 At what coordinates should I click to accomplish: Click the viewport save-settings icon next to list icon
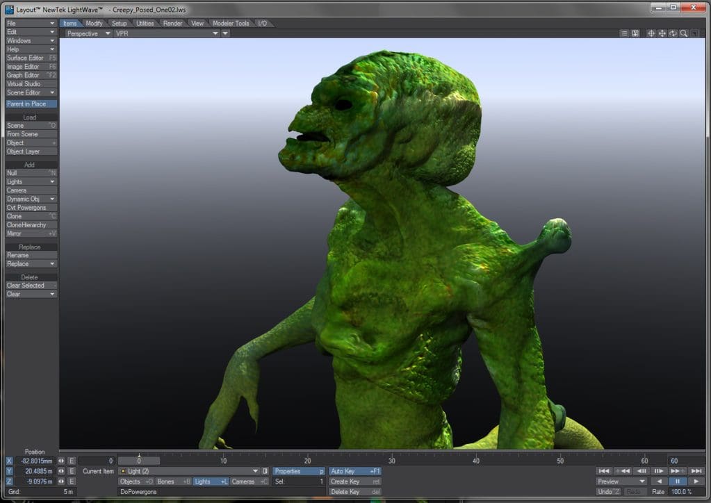635,33
